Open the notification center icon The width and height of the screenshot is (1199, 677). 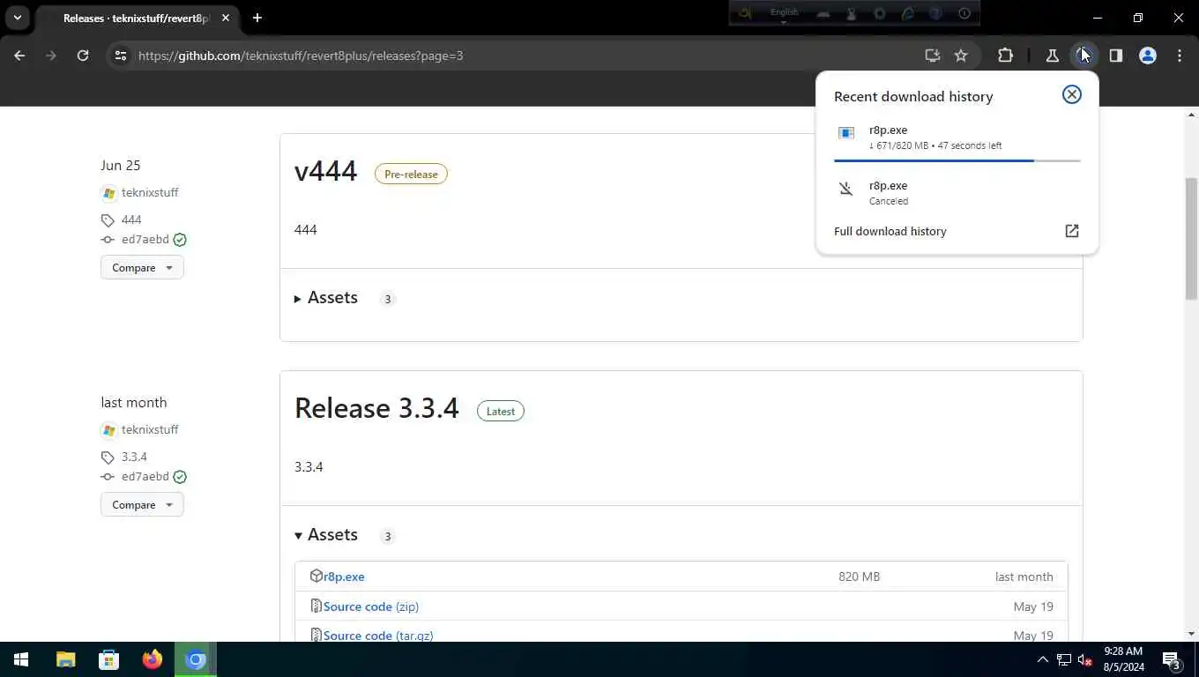coord(1172,659)
